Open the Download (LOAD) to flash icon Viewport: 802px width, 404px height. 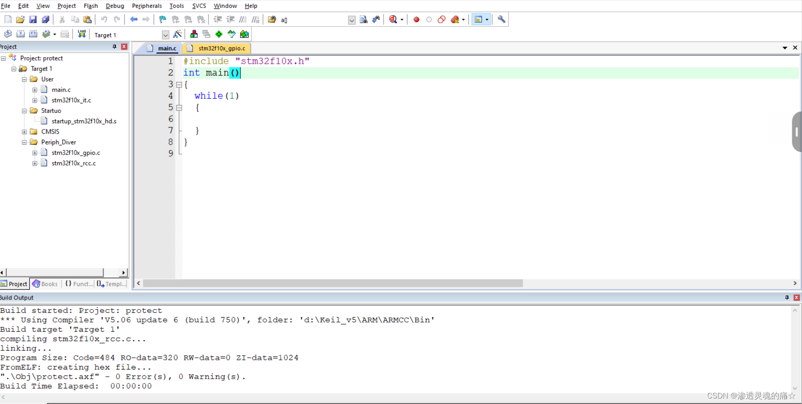pos(81,34)
